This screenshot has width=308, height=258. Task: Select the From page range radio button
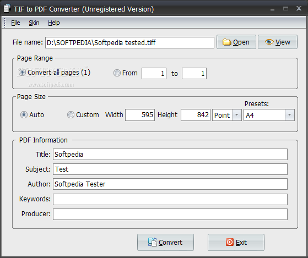(117, 73)
